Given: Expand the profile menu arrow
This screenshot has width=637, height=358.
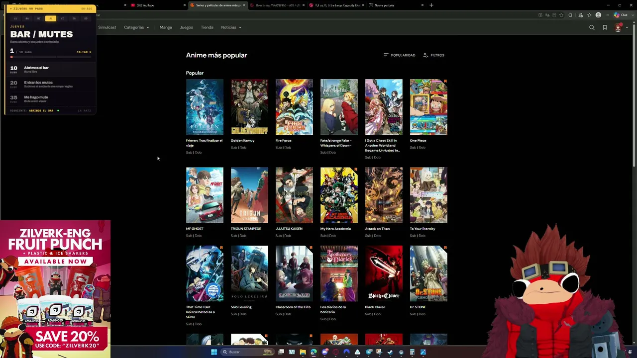Looking at the screenshot, I should point(627,27).
